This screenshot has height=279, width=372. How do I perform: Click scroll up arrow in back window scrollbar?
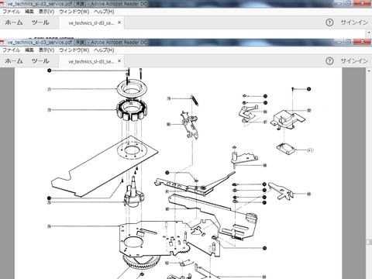tap(369, 33)
